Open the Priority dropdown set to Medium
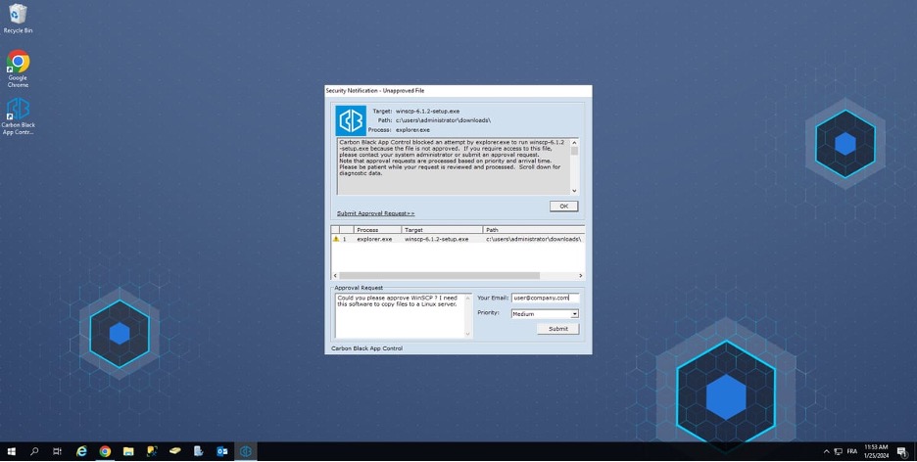This screenshot has height=462, width=917. click(x=545, y=314)
